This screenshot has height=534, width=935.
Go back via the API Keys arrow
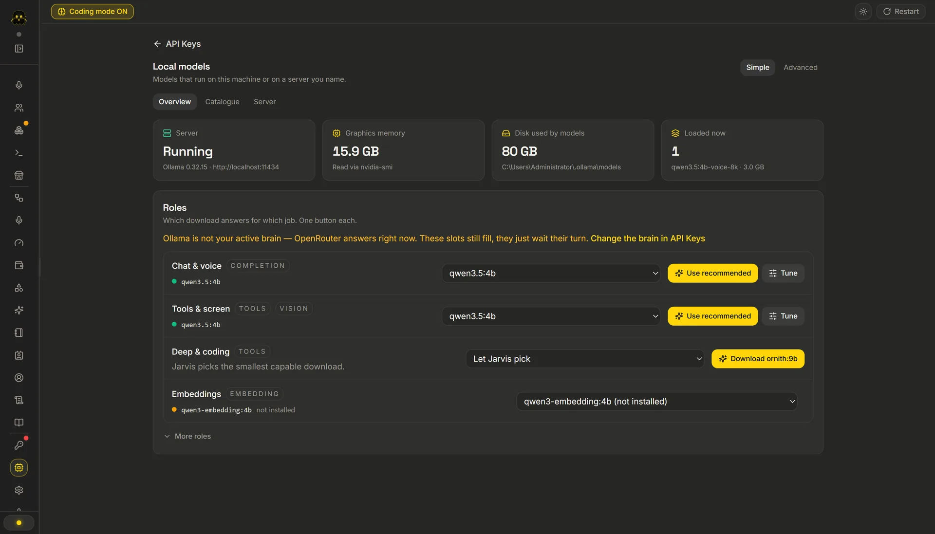157,44
